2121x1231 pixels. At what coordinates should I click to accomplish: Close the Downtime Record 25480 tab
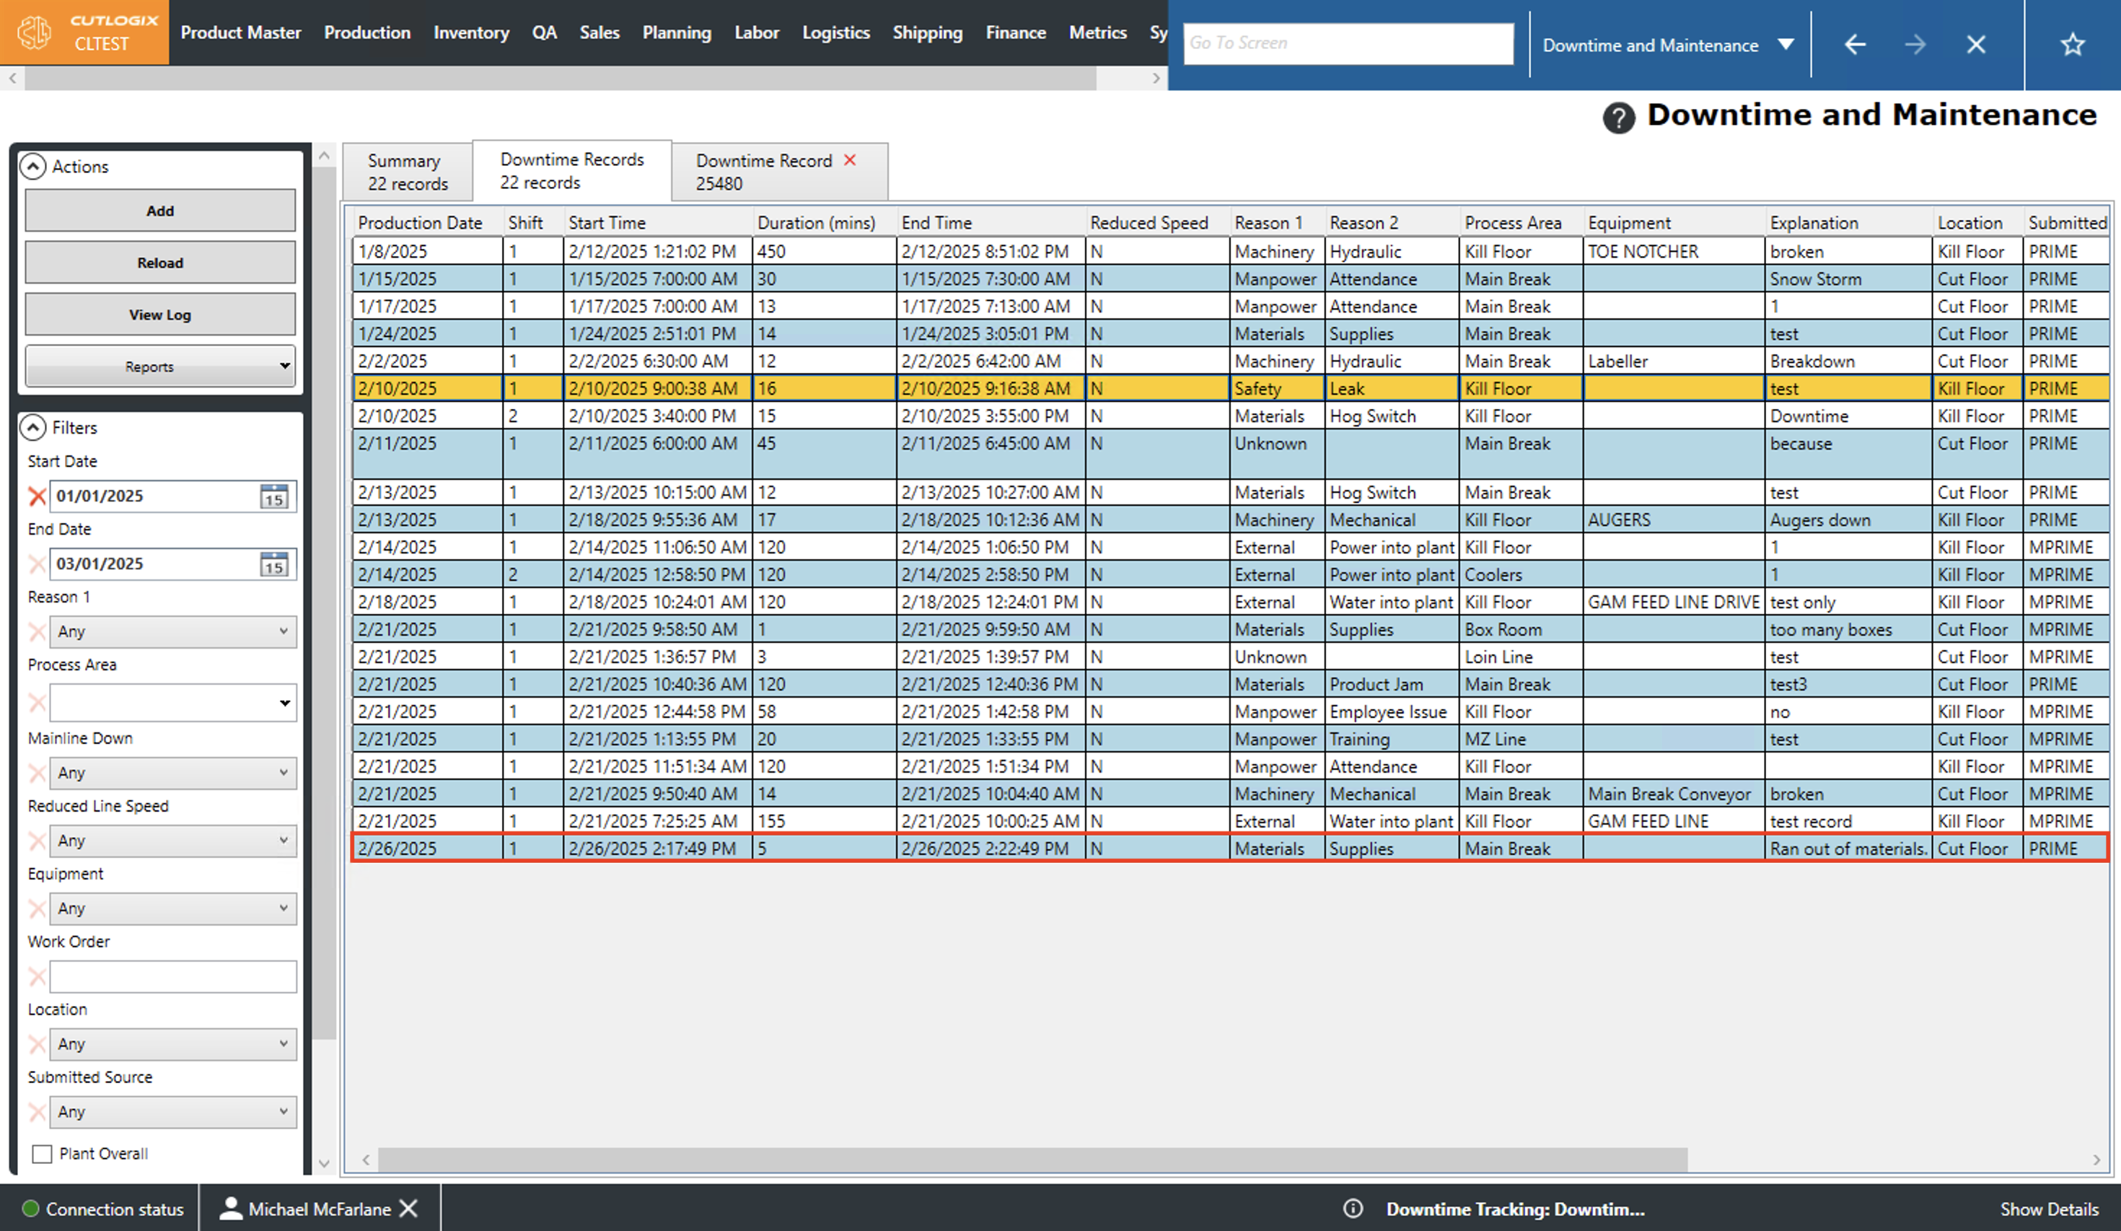coord(850,160)
